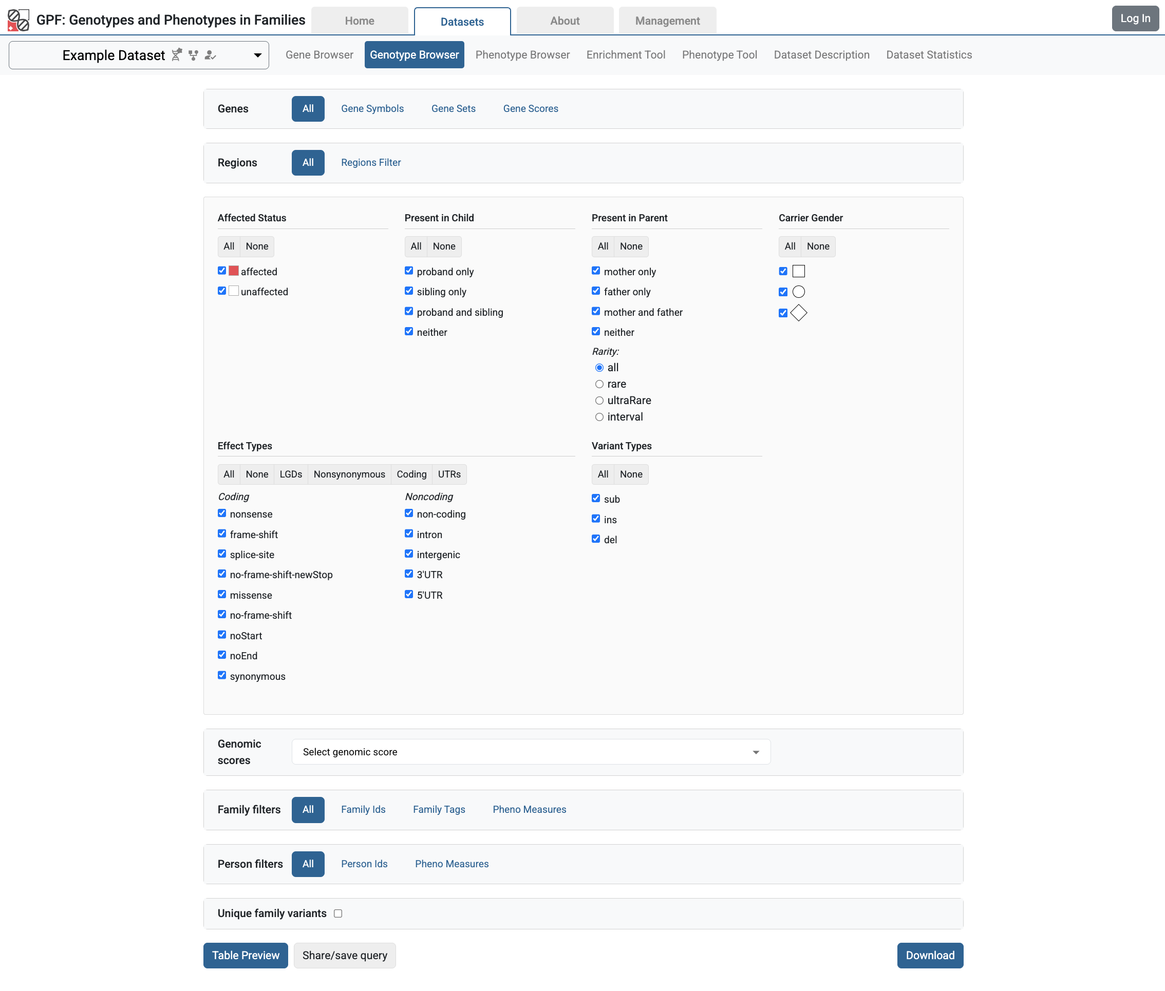Click the female circle symbol under Carrier Gender

(799, 292)
